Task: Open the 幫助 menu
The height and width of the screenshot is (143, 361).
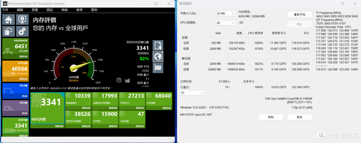Action: tap(94, 10)
